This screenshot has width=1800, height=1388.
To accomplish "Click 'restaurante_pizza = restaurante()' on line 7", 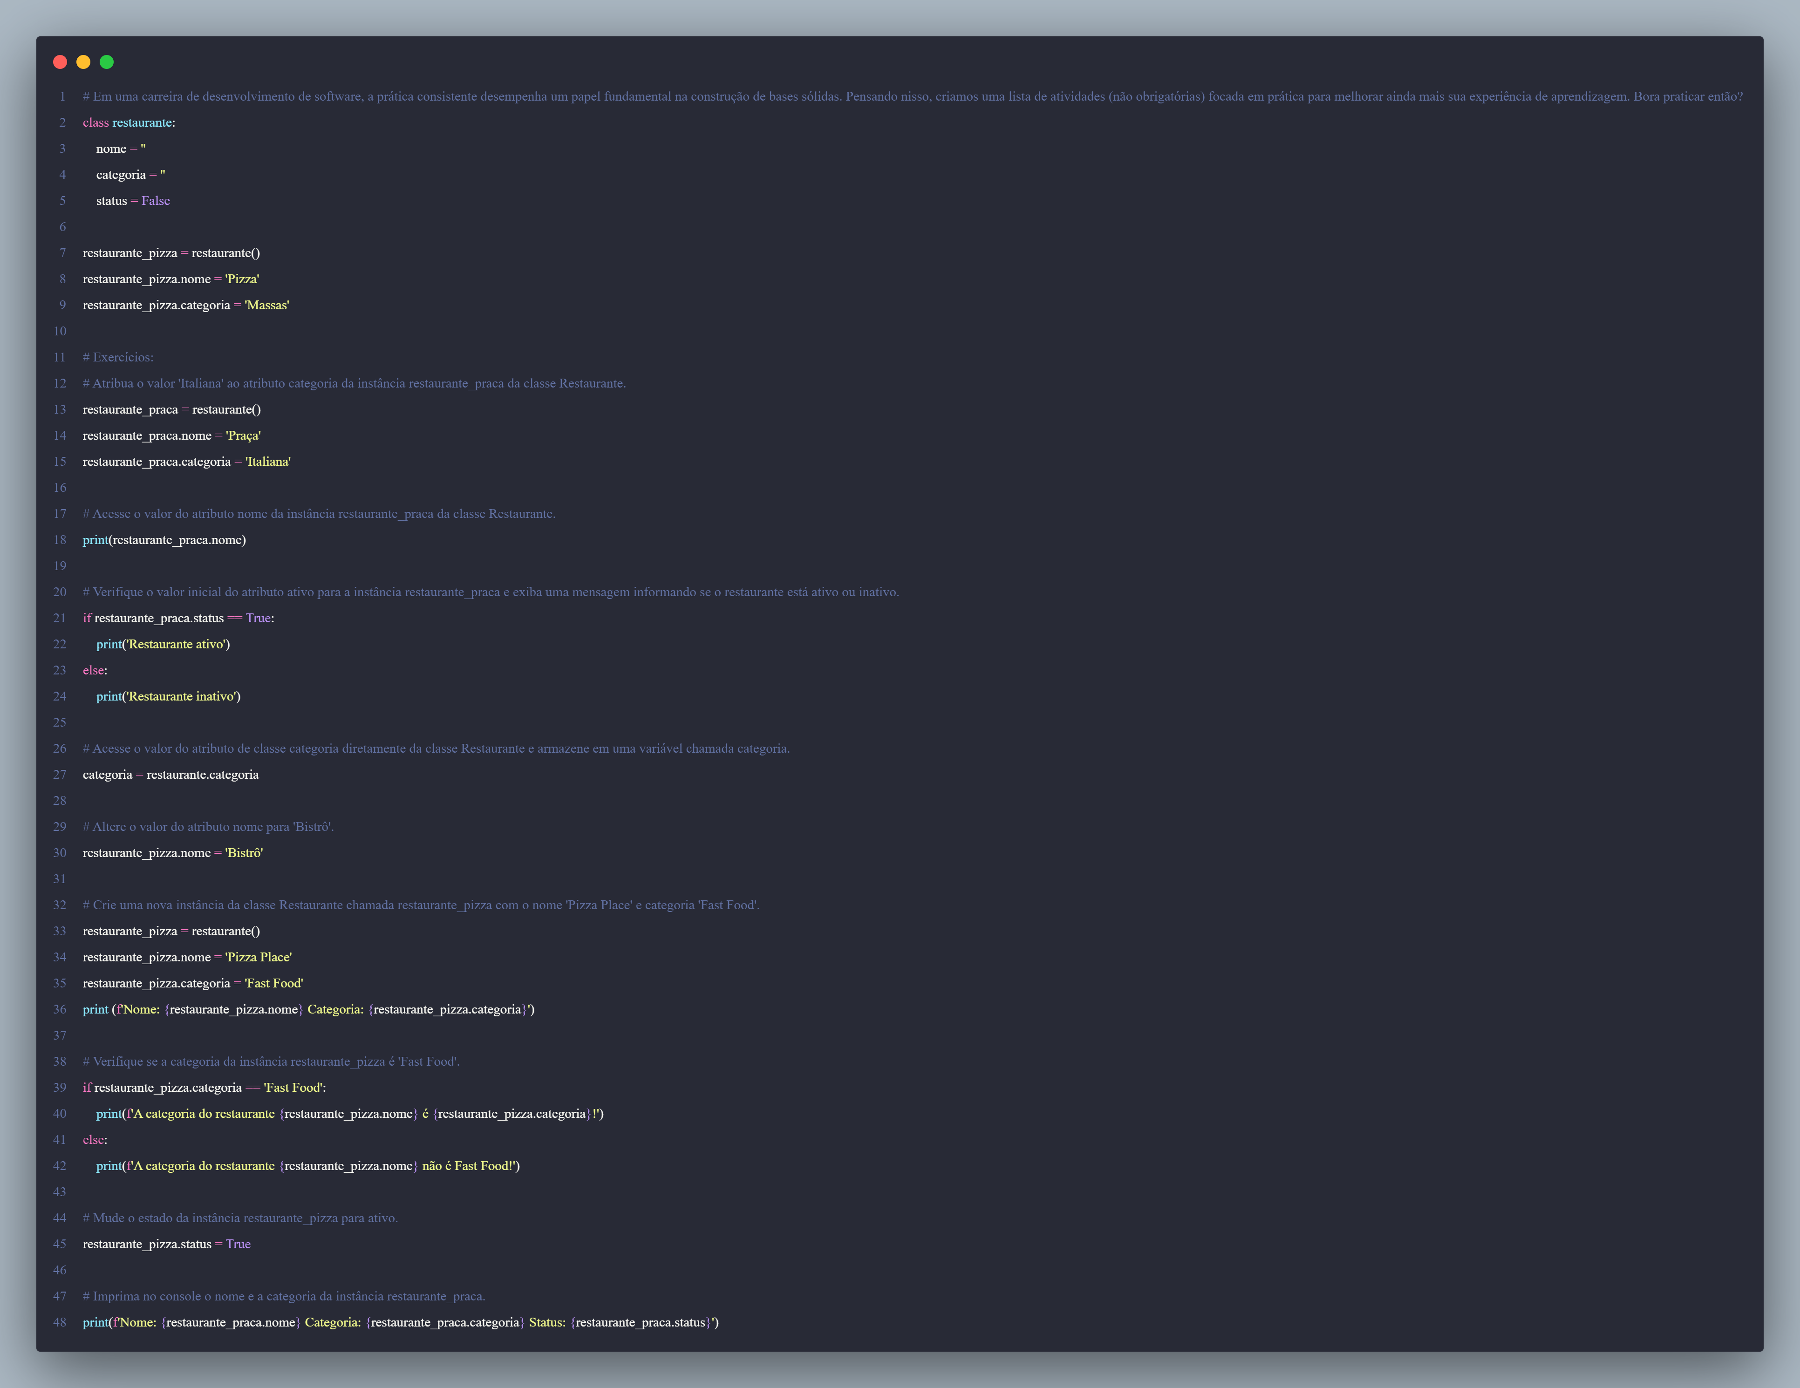I will [x=171, y=253].
